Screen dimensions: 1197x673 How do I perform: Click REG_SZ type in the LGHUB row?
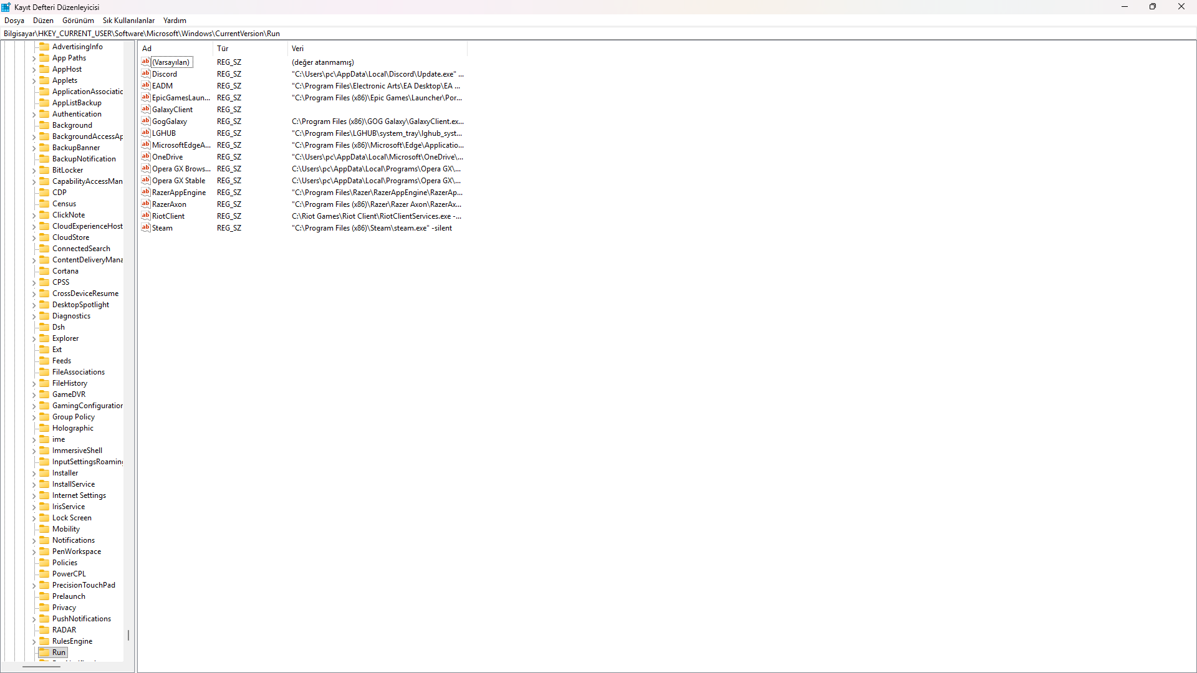[x=229, y=133]
